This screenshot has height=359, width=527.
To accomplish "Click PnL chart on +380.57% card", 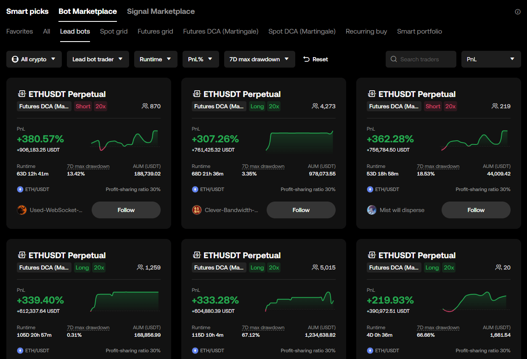I will click(x=124, y=140).
